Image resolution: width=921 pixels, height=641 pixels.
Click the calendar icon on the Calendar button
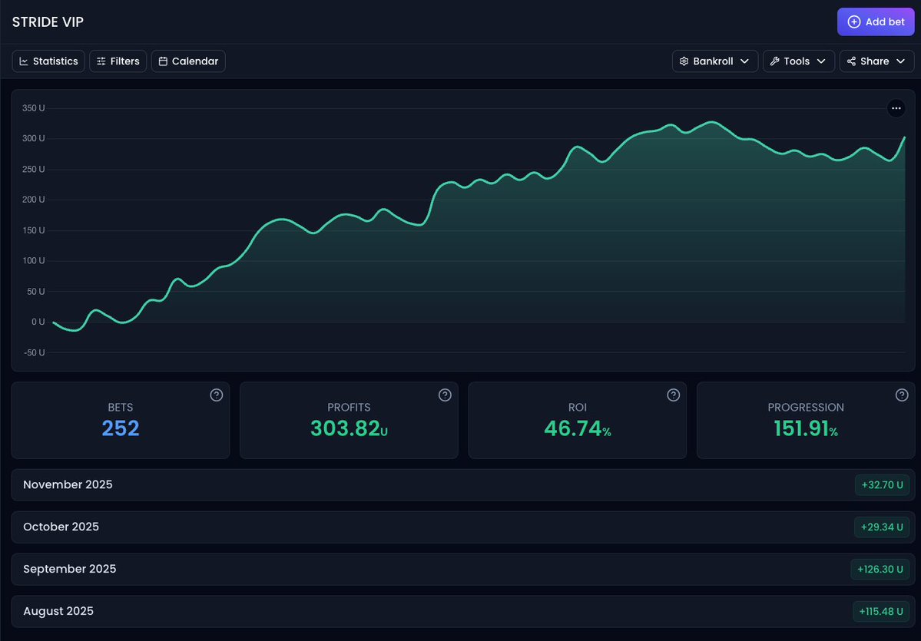[161, 61]
